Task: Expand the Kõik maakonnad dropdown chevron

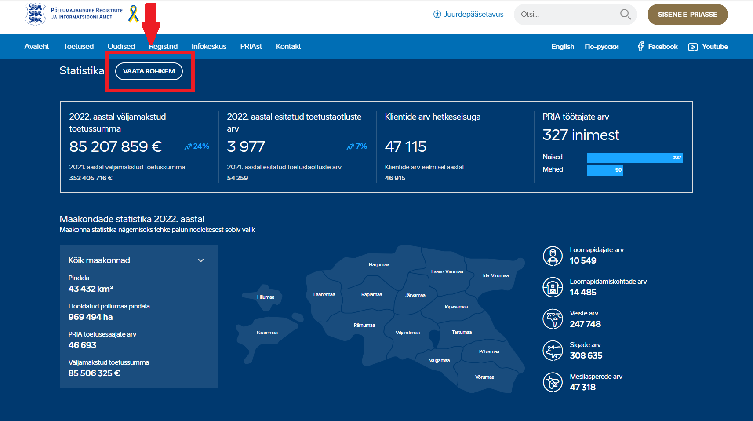Action: (x=201, y=260)
